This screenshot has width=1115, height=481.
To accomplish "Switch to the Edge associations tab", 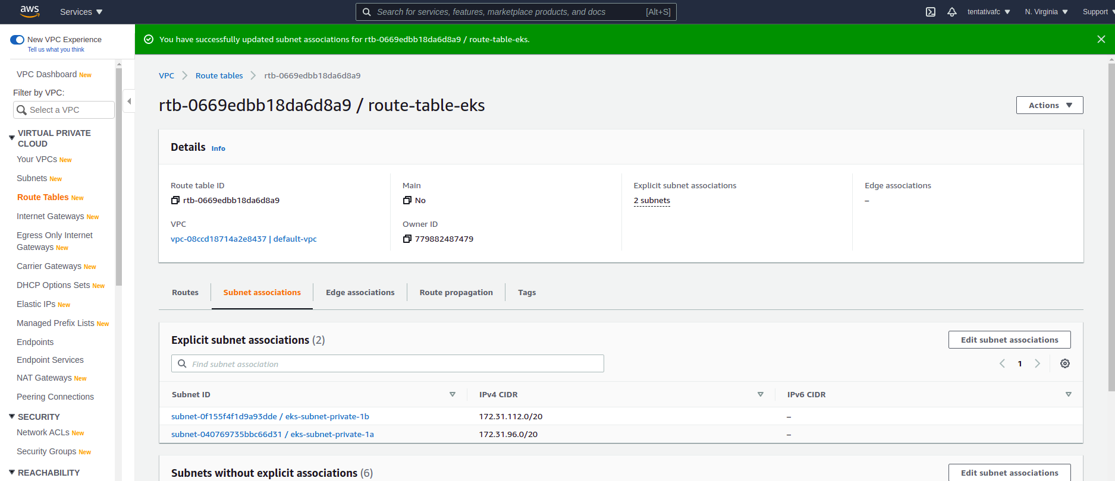I will [360, 292].
